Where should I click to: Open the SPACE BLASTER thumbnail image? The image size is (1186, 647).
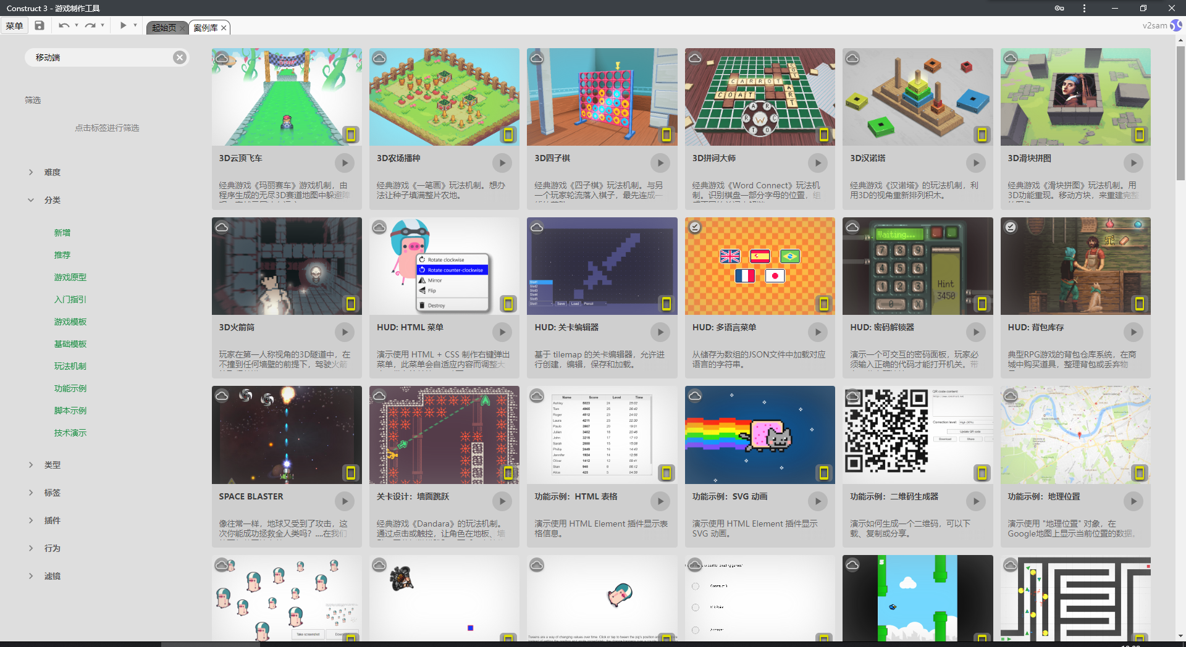click(x=287, y=435)
